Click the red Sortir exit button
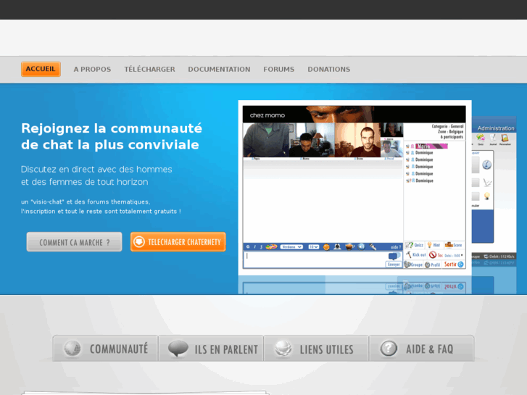Screen dimensions: 527x395 click(454, 265)
